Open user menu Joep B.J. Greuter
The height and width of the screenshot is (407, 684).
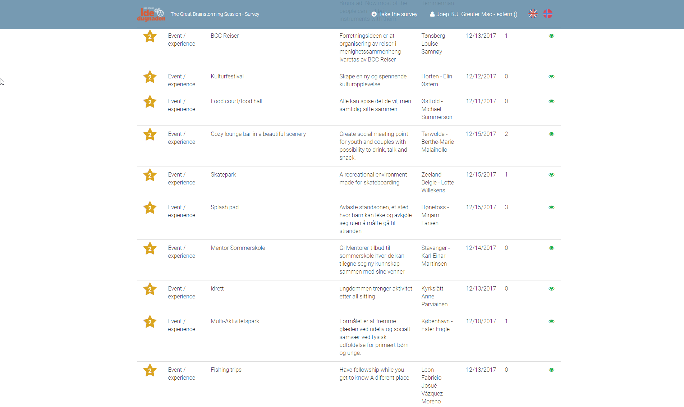click(x=473, y=14)
